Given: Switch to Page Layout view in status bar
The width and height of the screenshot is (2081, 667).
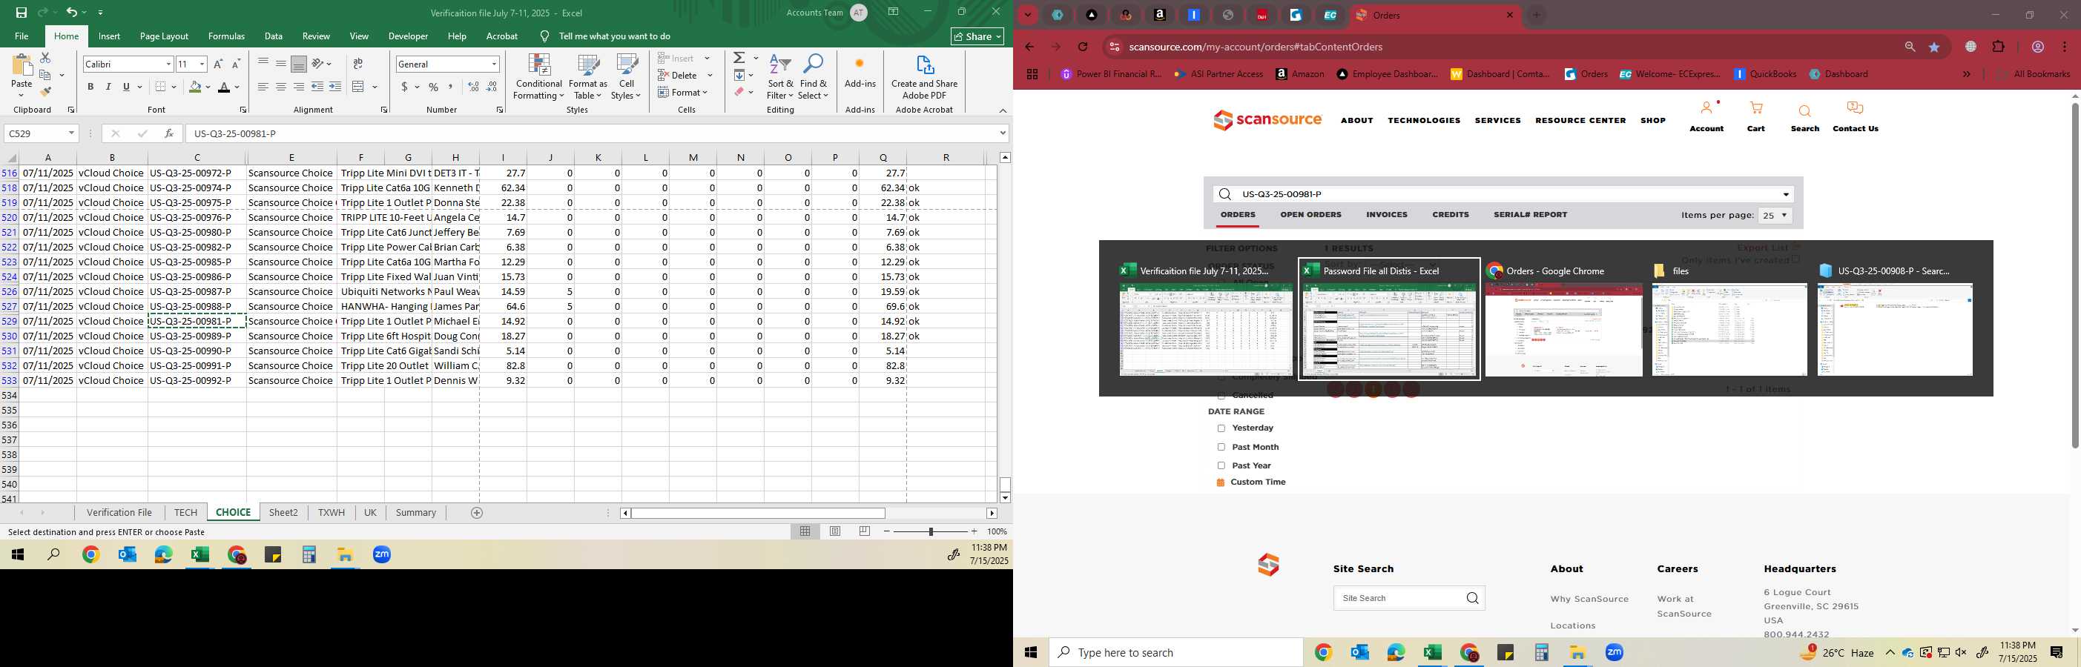Looking at the screenshot, I should [x=835, y=531].
